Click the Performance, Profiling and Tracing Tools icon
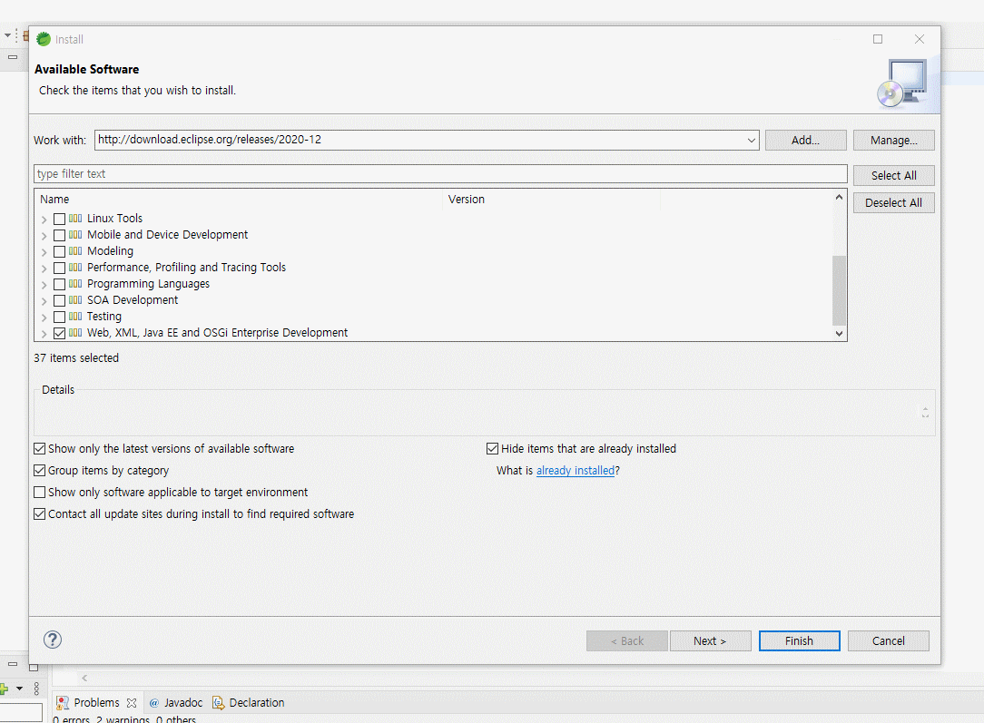Viewport: 984px width, 723px height. point(75,267)
